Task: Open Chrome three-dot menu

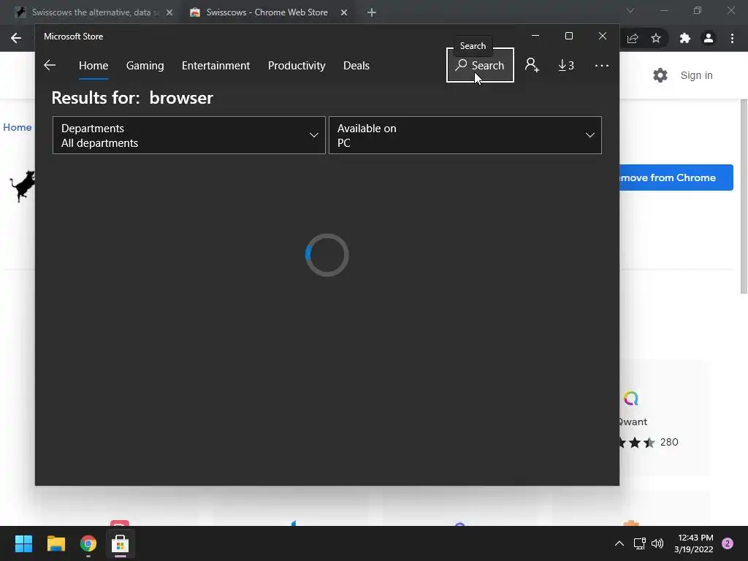Action: click(x=732, y=38)
